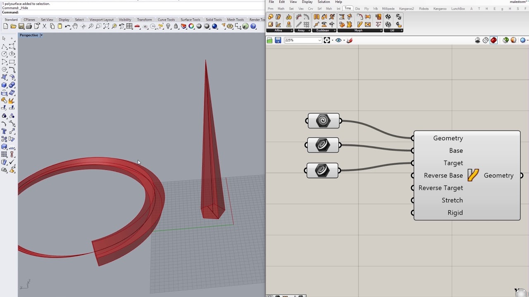Viewport: 529px width, 297px height.
Task: Click the padlock Lock objects icon
Action: coord(176,26)
